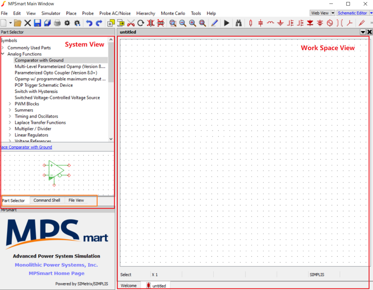Viewport: 373px width, 290px height.
Task: Place a transformer from the toolbar
Action: 340,23
